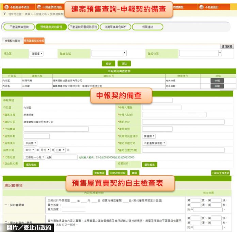Click the 不動產統計 menu icon
Screen dimensions: 237x232
(201, 7)
